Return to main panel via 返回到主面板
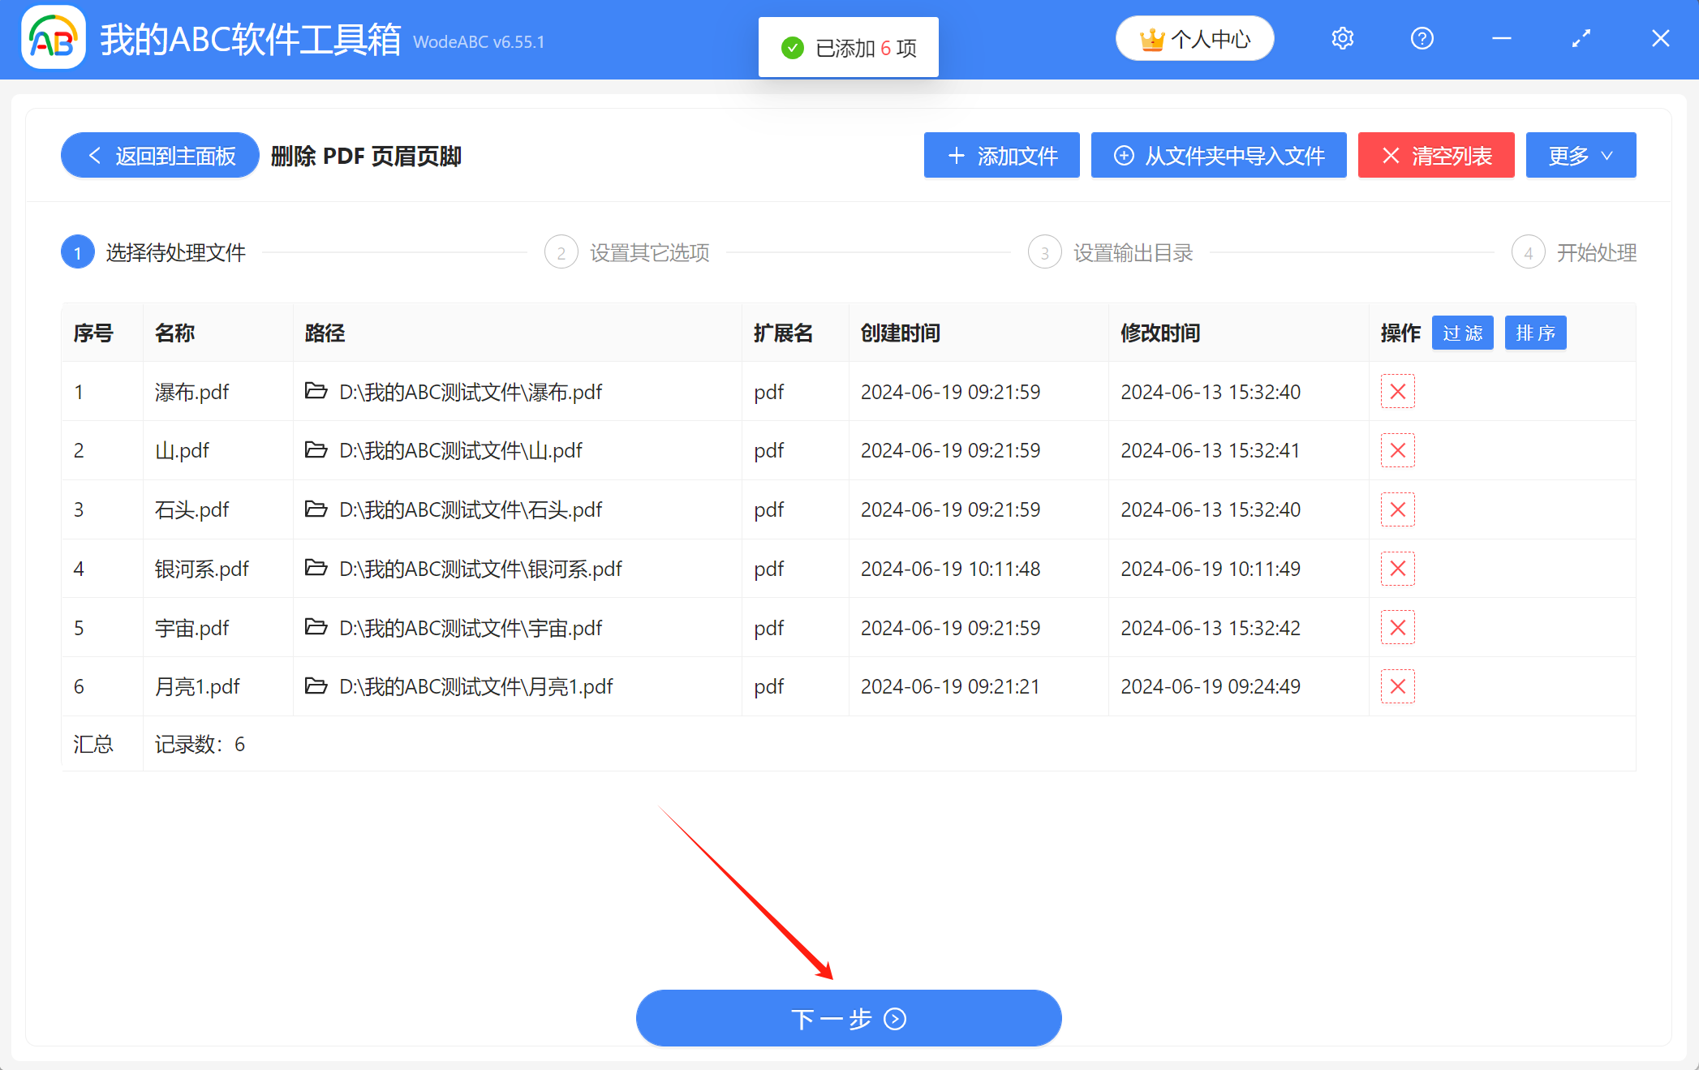This screenshot has width=1699, height=1070. pyautogui.click(x=159, y=155)
